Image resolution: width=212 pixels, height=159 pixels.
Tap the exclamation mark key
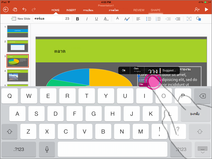159,131
